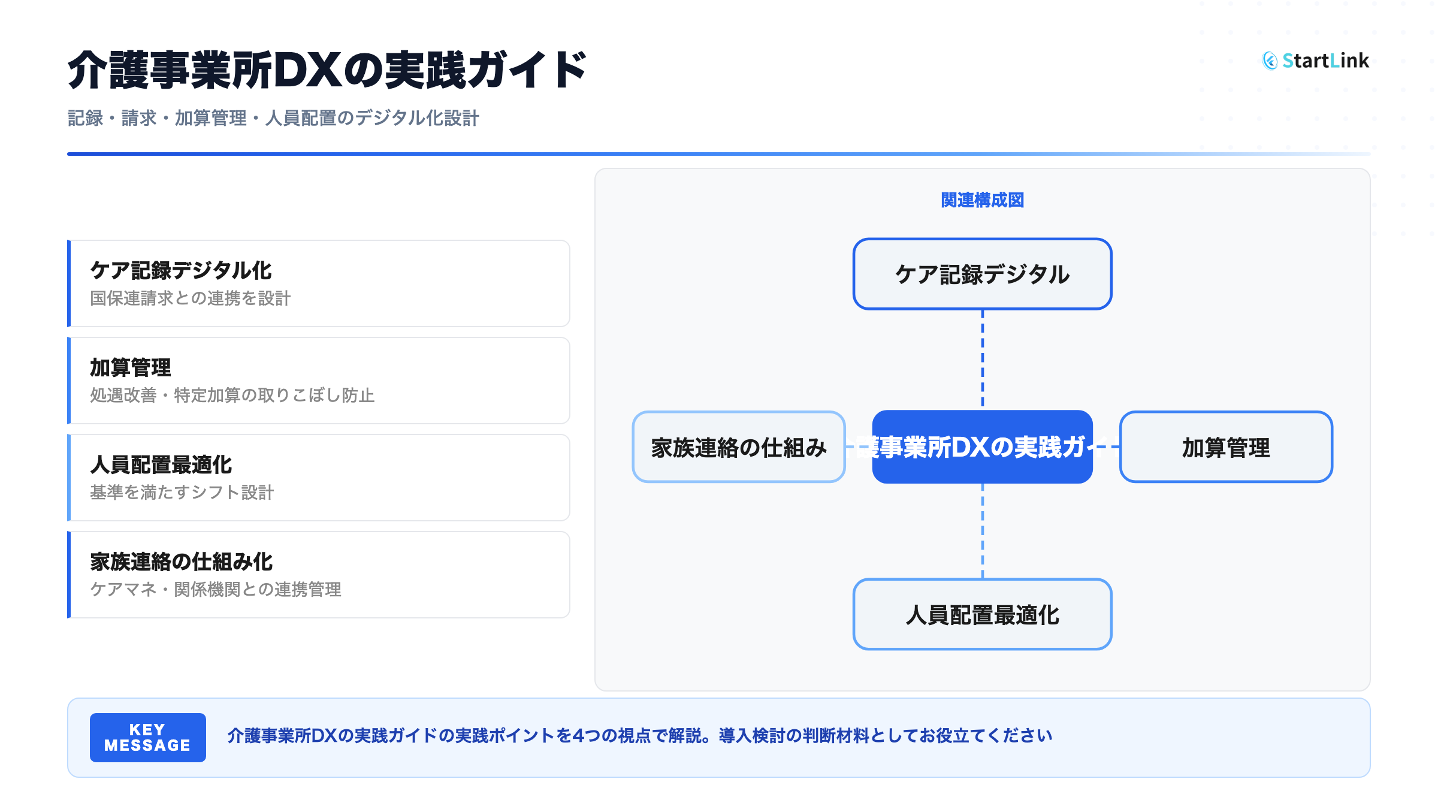The width and height of the screenshot is (1438, 809).
Task: Open the 人員配置最適化 list card
Action: 319,478
